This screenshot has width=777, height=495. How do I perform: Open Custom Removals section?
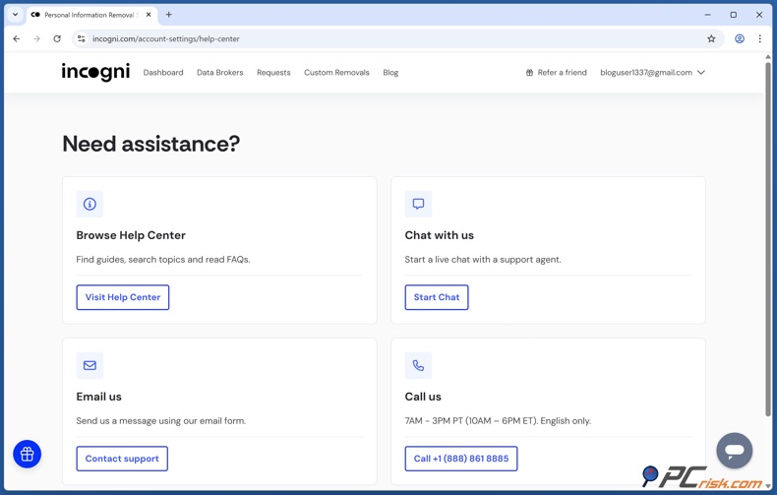336,73
